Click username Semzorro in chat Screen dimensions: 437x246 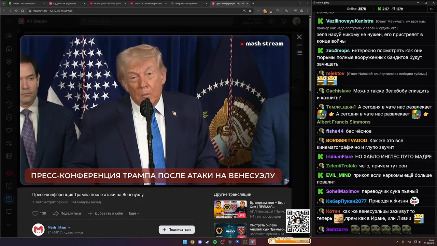(x=337, y=229)
